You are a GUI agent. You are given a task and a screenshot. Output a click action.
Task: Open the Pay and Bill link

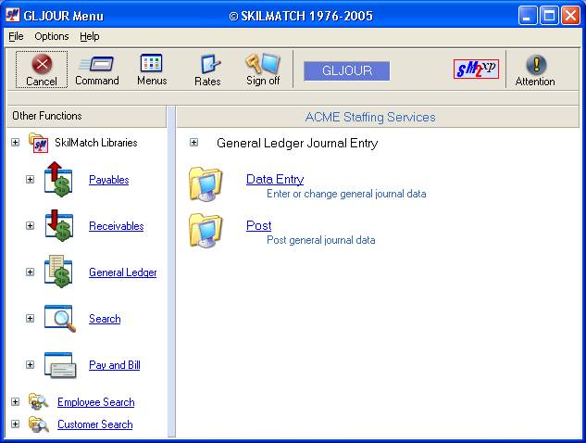click(115, 365)
